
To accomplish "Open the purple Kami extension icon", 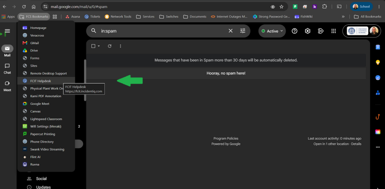I will [x=315, y=7].
